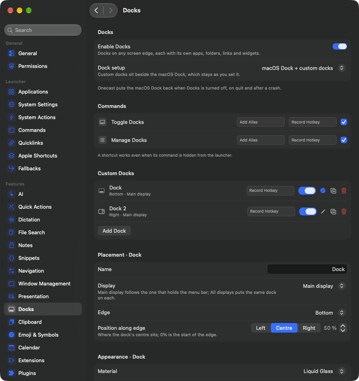Click the Snippets braces icon
This screenshot has width=359, height=381.
pyautogui.click(x=12, y=258)
